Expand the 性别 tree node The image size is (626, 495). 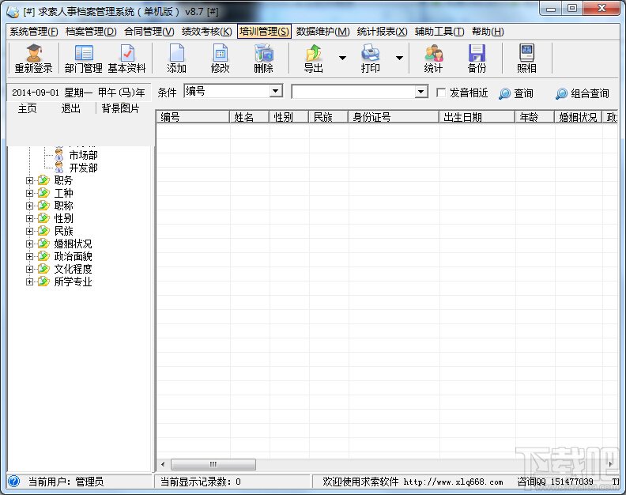click(x=29, y=218)
